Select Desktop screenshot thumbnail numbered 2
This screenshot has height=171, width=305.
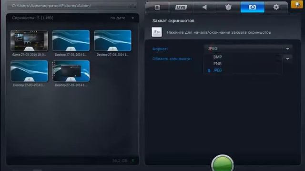(71, 41)
